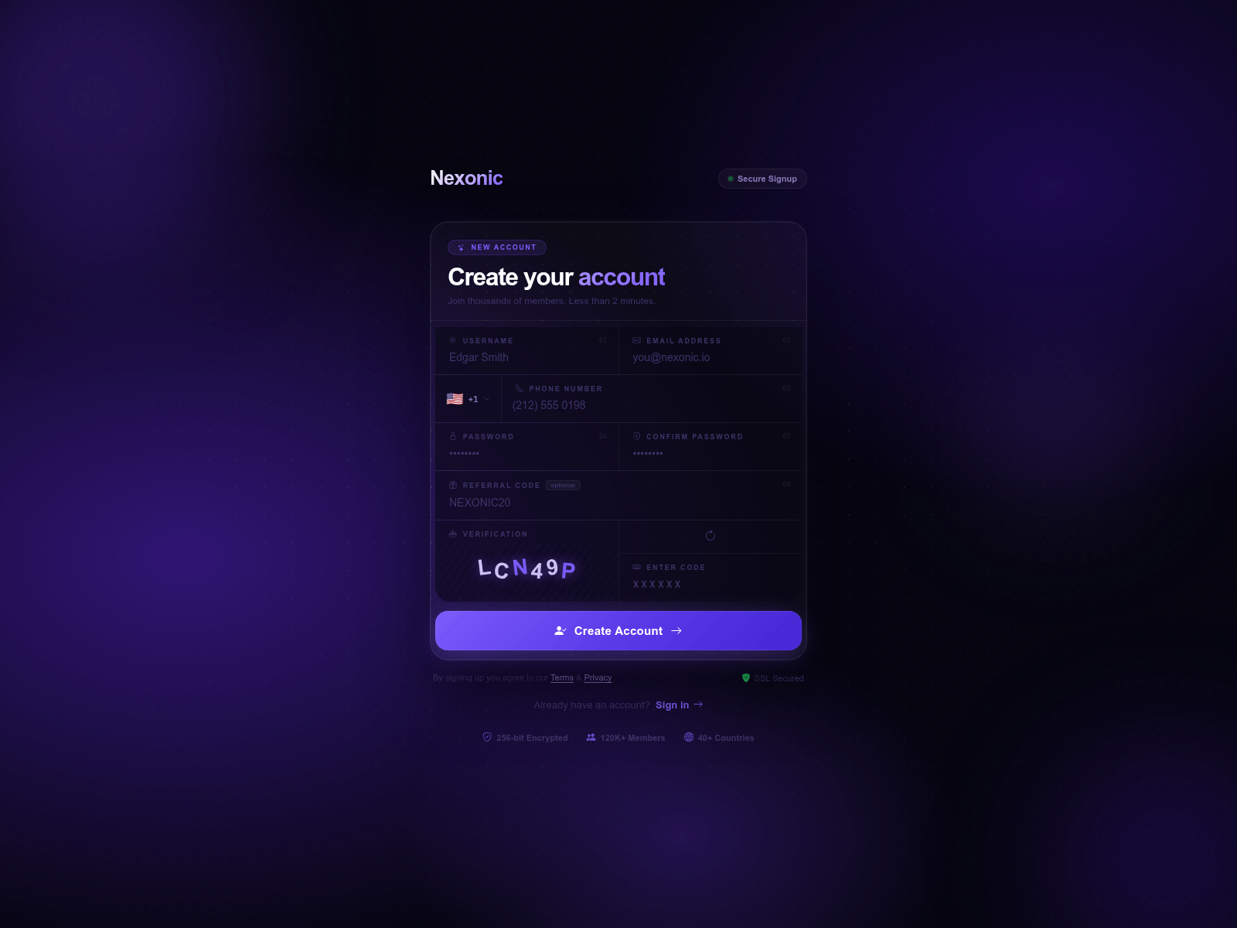This screenshot has width=1237, height=928.
Task: Click the gift icon beside Referral Code
Action: pyautogui.click(x=453, y=485)
